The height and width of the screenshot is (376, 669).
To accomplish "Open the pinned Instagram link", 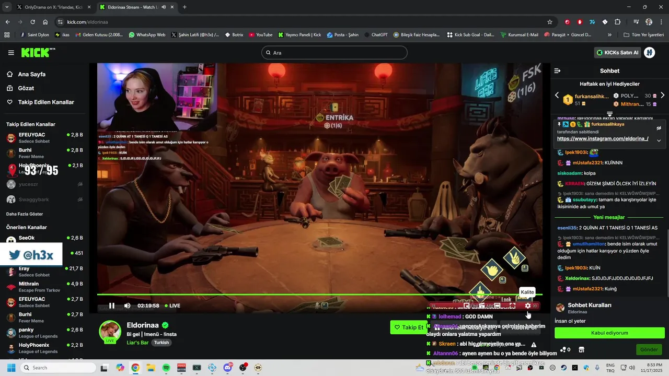I will (x=603, y=138).
